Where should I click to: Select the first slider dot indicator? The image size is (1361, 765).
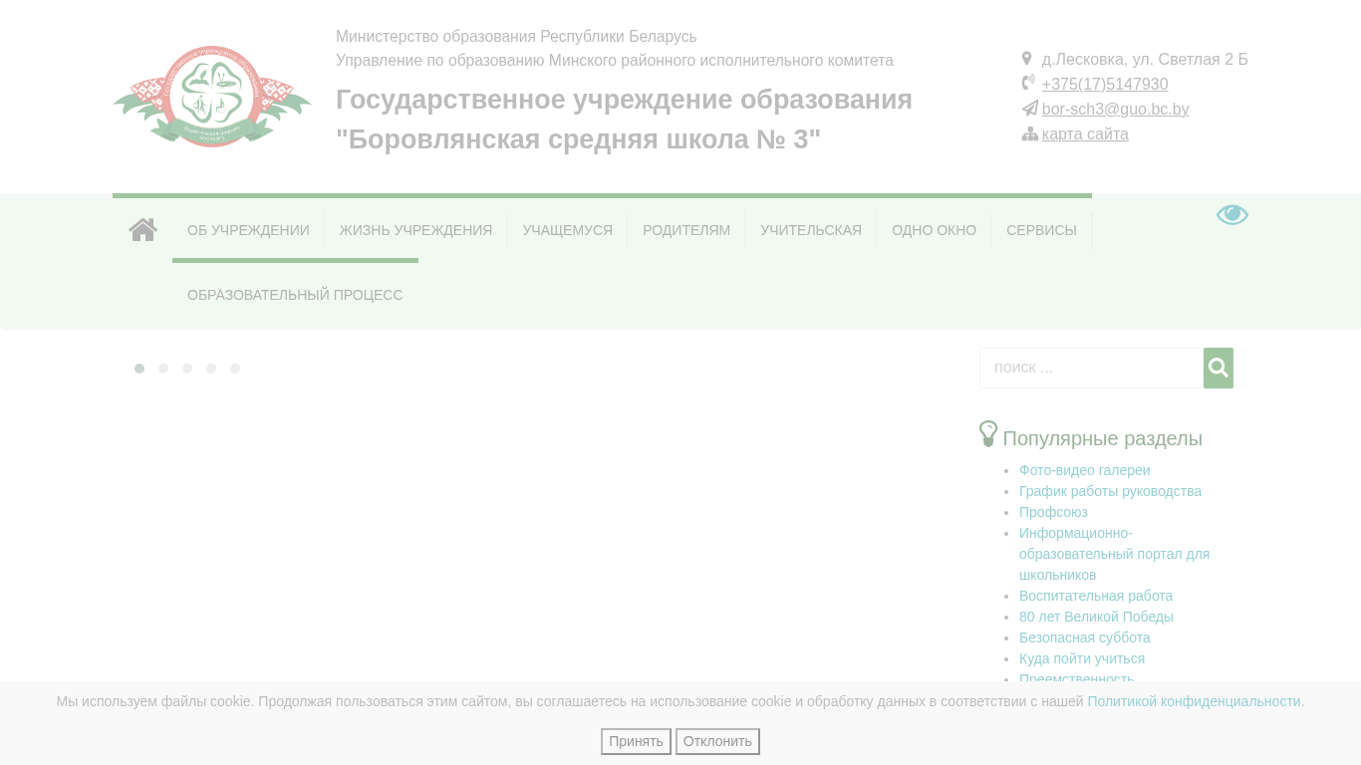coord(139,369)
